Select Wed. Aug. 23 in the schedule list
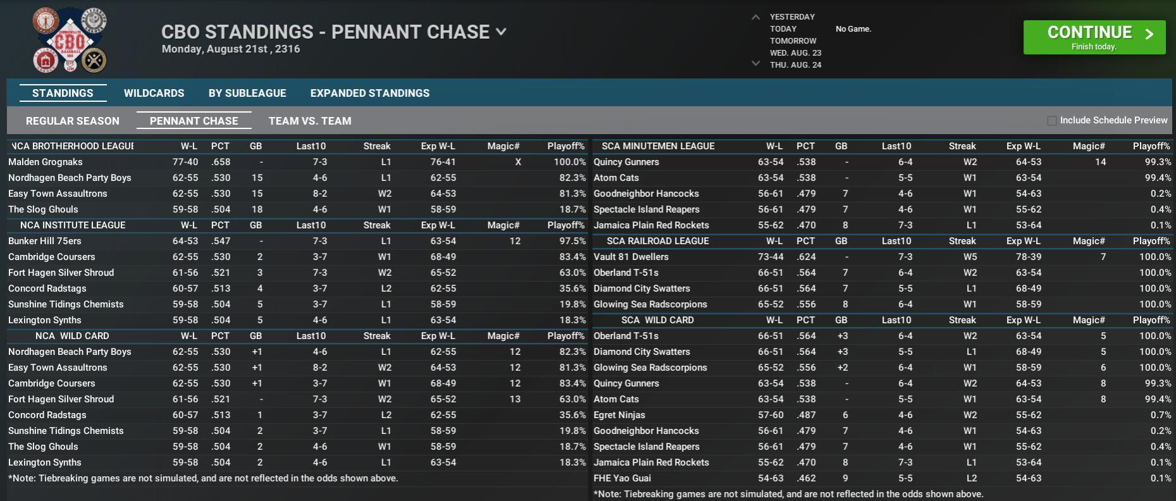 [x=795, y=53]
